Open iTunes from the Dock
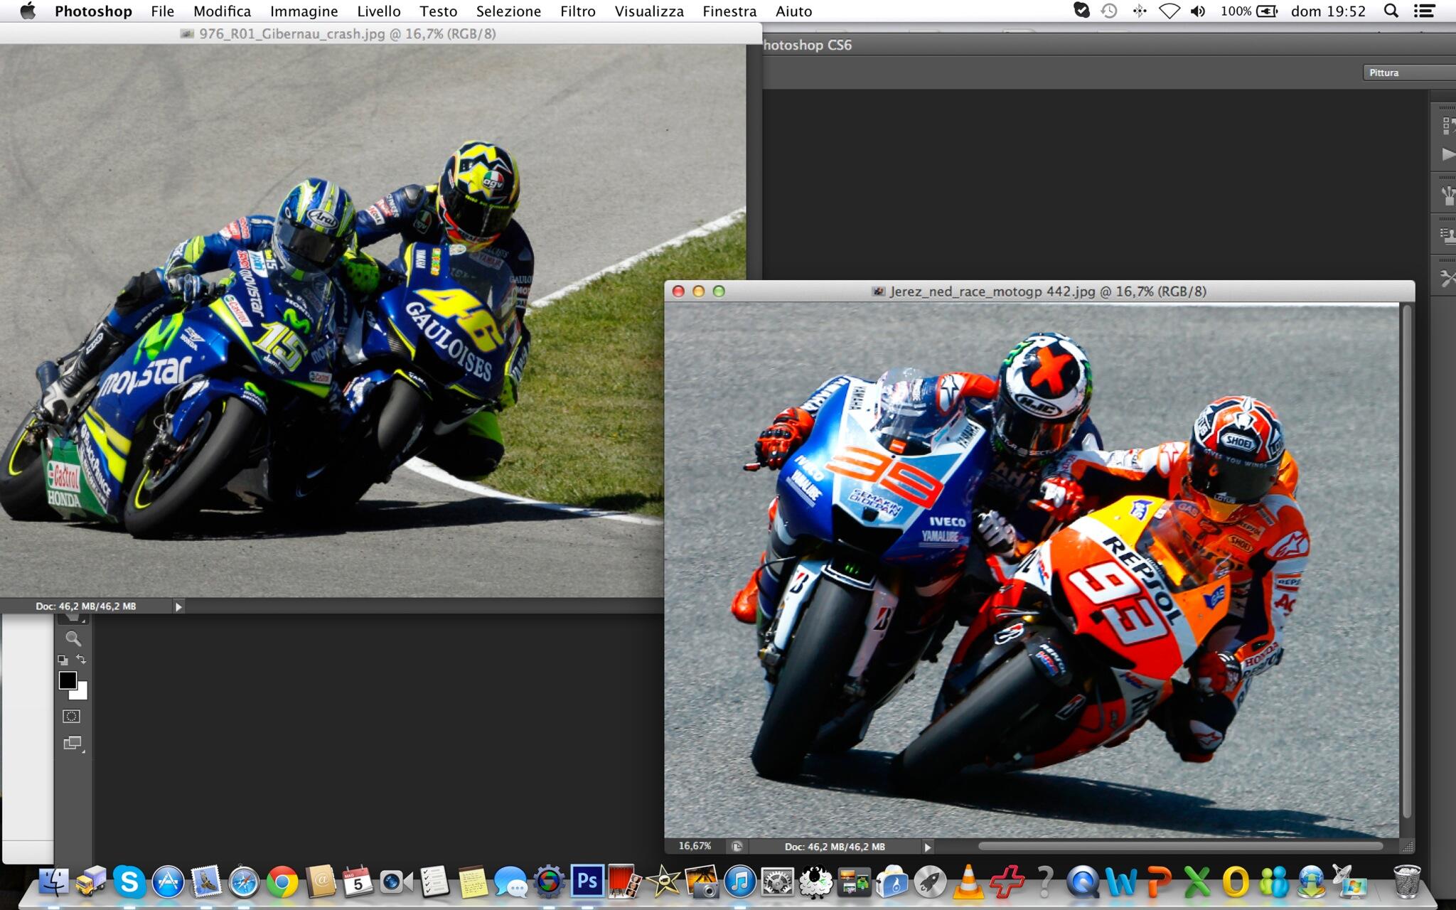The width and height of the screenshot is (1456, 910). pos(739,882)
